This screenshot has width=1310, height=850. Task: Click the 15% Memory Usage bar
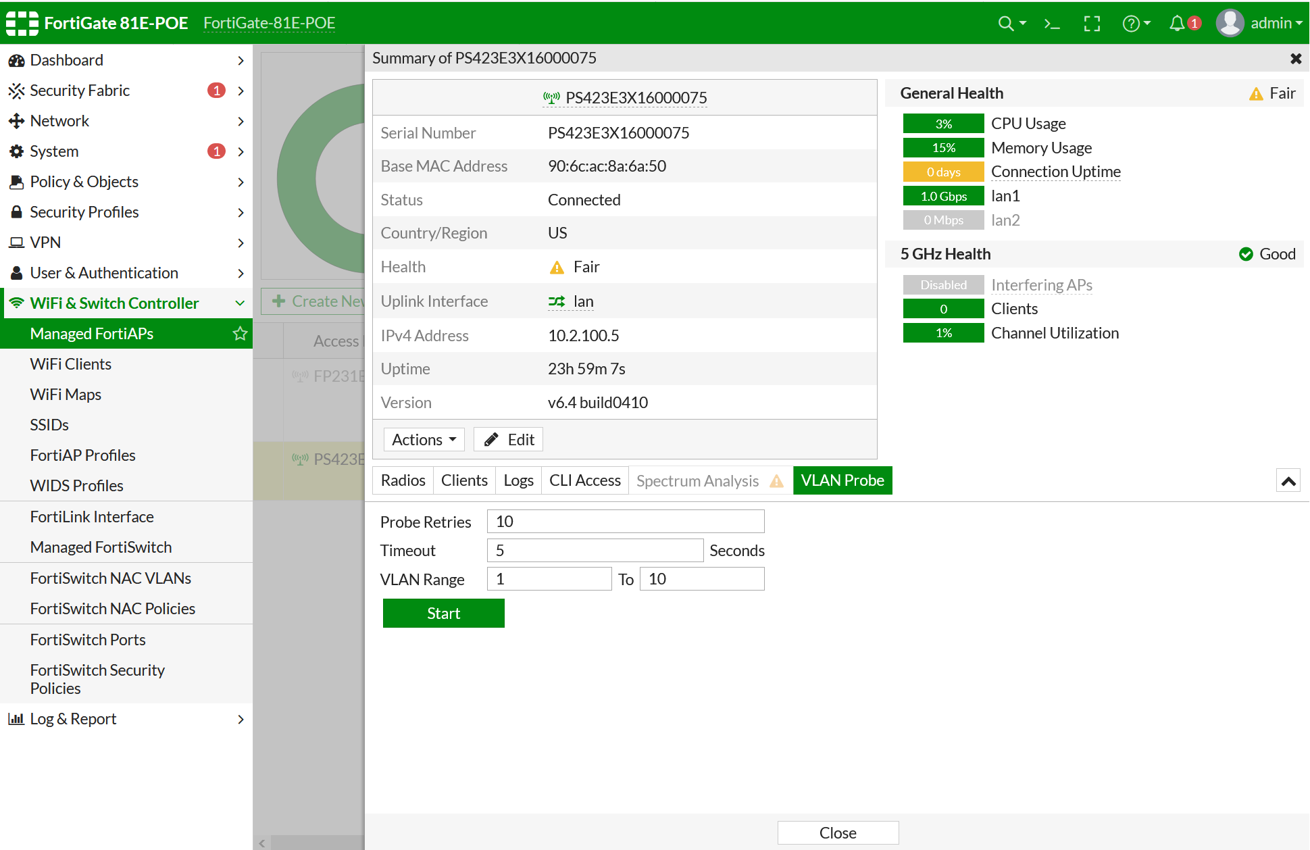pyautogui.click(x=944, y=148)
